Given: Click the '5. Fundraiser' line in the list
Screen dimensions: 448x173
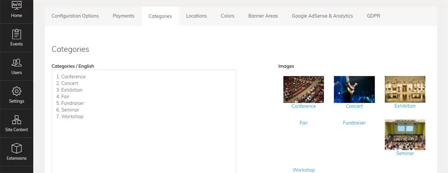Looking at the screenshot, I should click(70, 103).
